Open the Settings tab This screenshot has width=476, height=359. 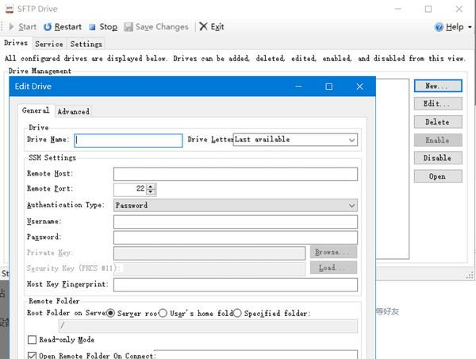tap(86, 44)
